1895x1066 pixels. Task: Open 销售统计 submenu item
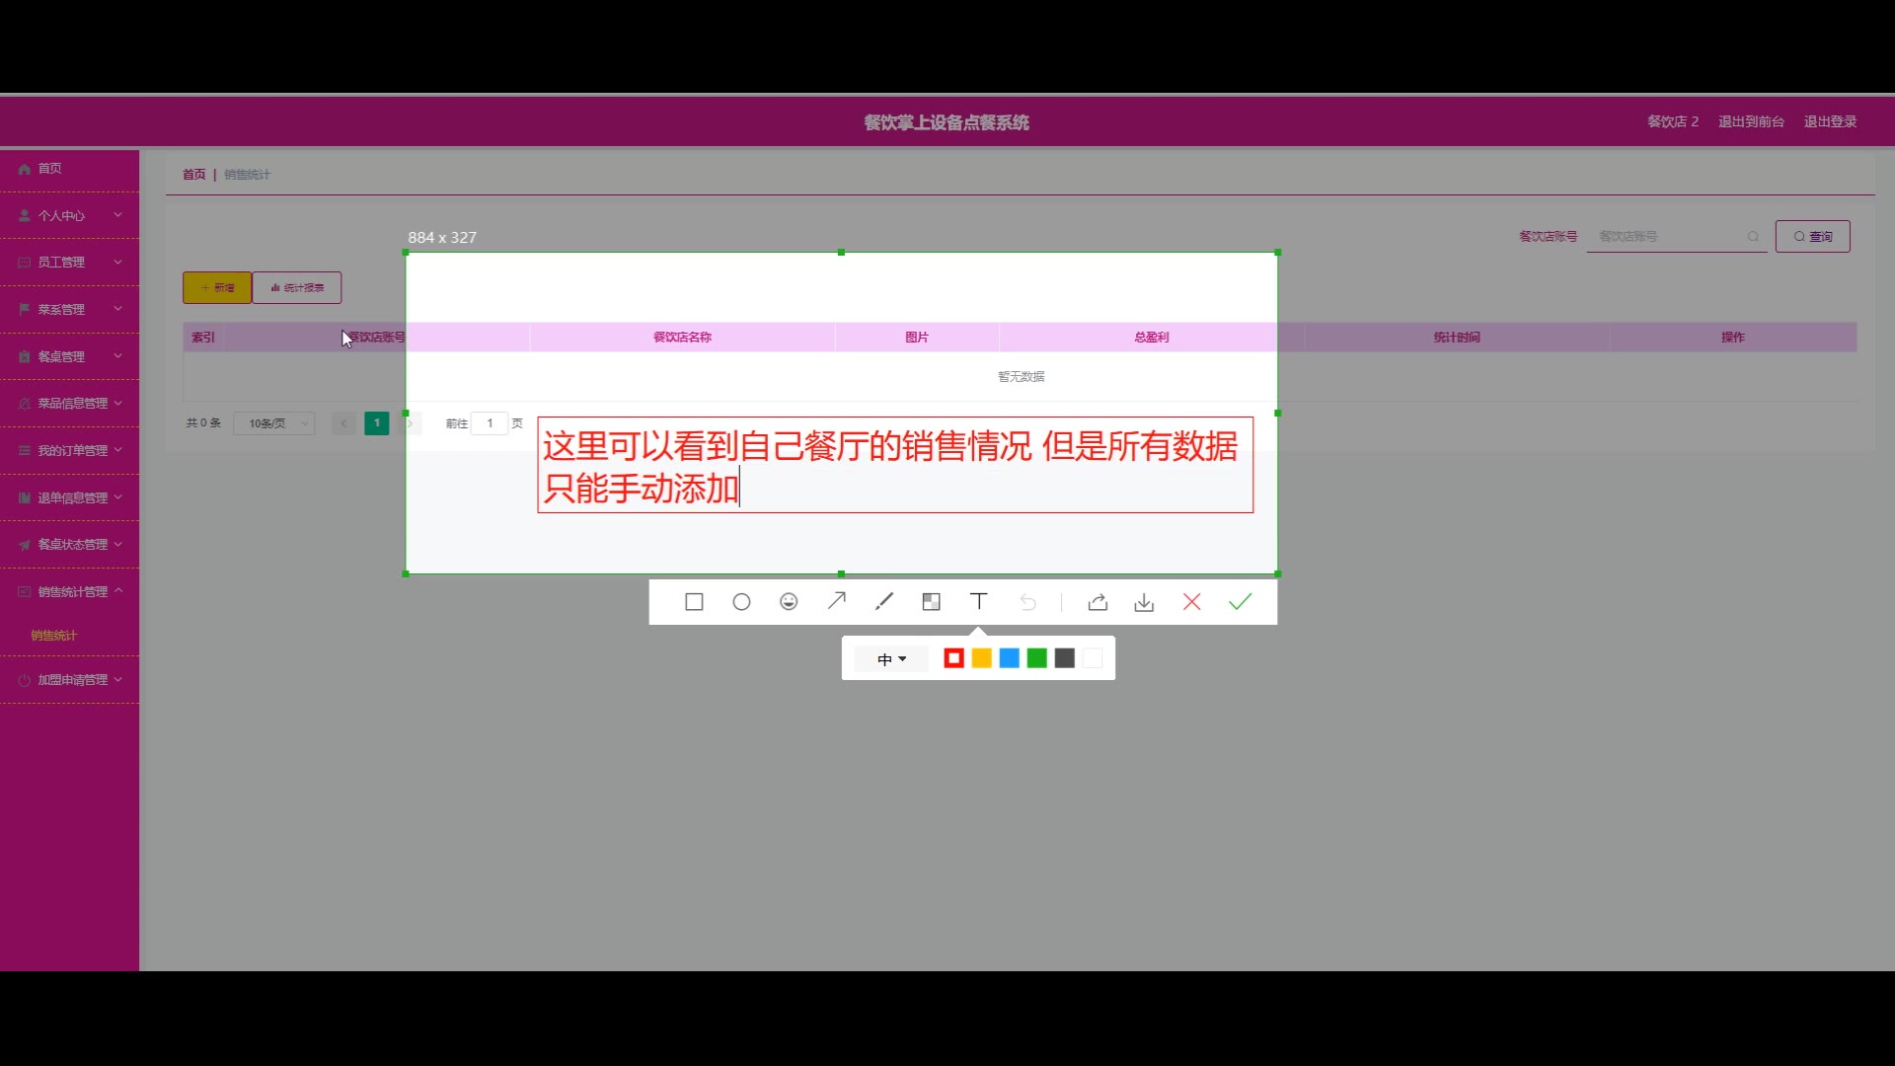pos(53,636)
